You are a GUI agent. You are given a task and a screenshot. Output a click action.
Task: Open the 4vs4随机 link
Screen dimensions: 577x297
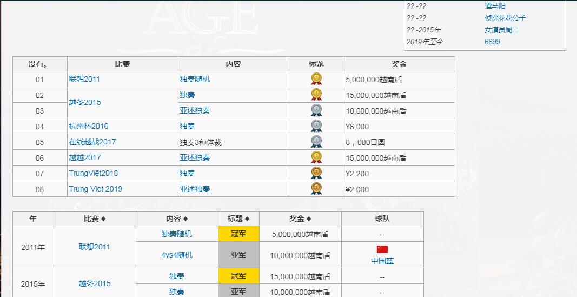point(176,255)
